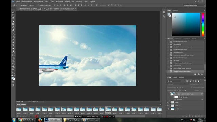Click the type layer filter icon
This screenshot has width=217, height=122.
pyautogui.click(x=193, y=81)
